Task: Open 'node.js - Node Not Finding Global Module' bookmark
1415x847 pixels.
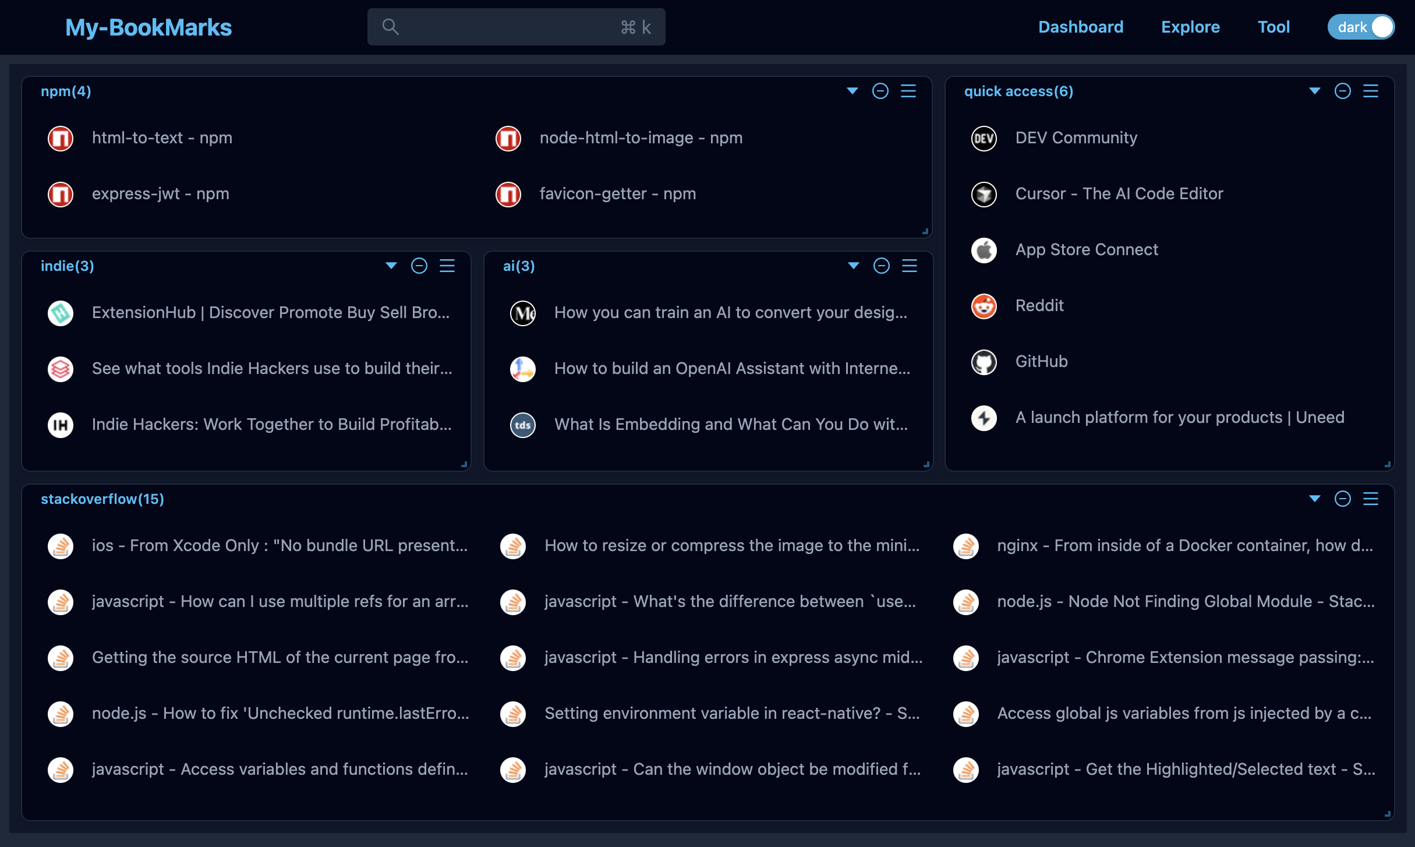Action: pos(1186,602)
